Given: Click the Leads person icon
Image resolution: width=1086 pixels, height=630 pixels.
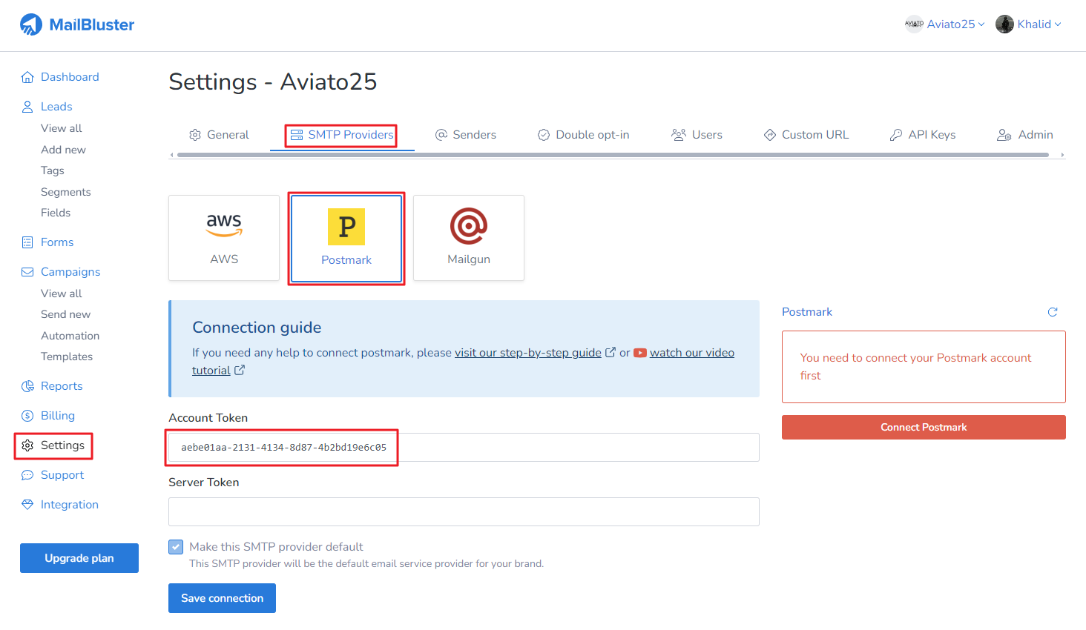Looking at the screenshot, I should pos(27,107).
